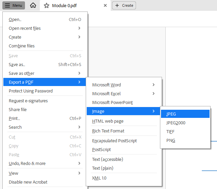Click the greyed-out Cut entry

click(45, 137)
